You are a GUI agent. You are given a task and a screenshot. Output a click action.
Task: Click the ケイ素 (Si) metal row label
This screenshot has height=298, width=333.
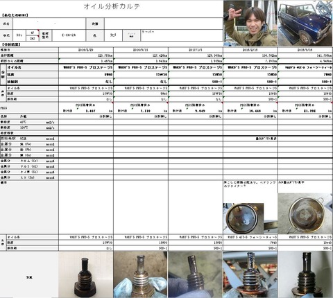click(29, 172)
